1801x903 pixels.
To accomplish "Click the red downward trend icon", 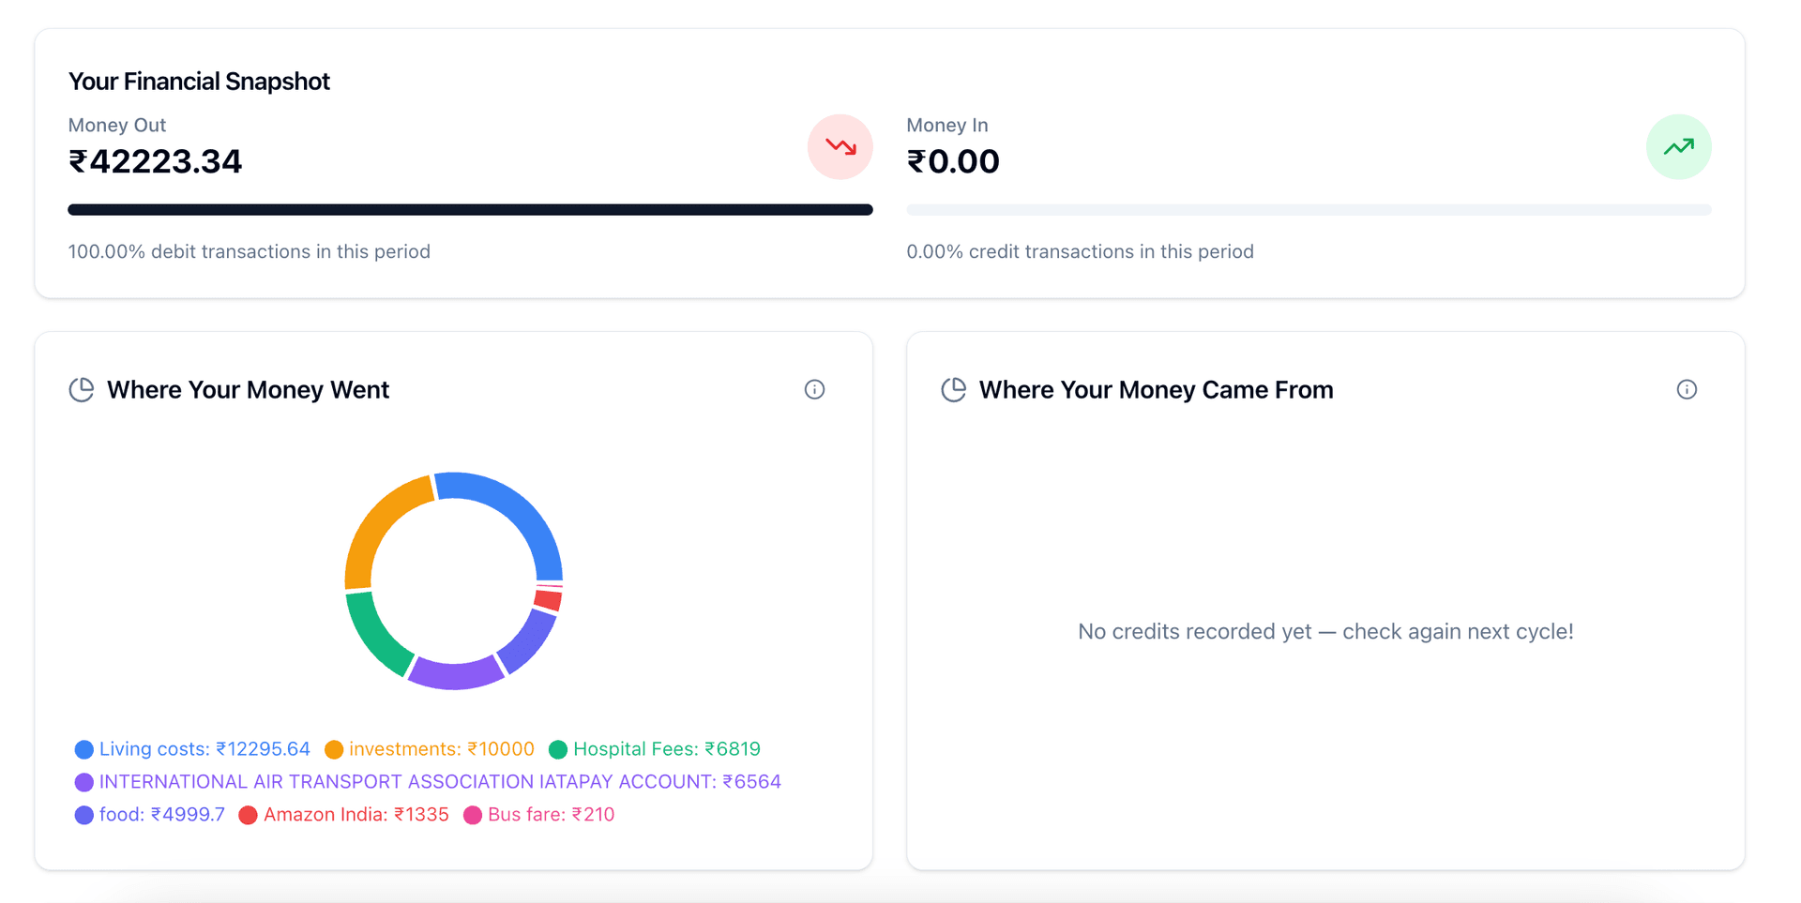I will 840,147.
